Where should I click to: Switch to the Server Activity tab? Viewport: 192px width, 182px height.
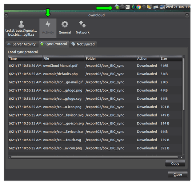click(21, 44)
